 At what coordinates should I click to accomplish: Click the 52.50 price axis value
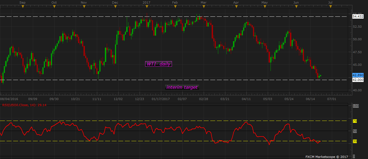click(358, 27)
